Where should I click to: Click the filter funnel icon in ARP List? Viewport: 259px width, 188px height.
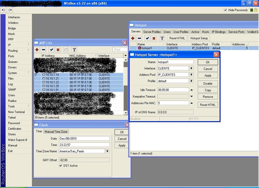(74, 50)
